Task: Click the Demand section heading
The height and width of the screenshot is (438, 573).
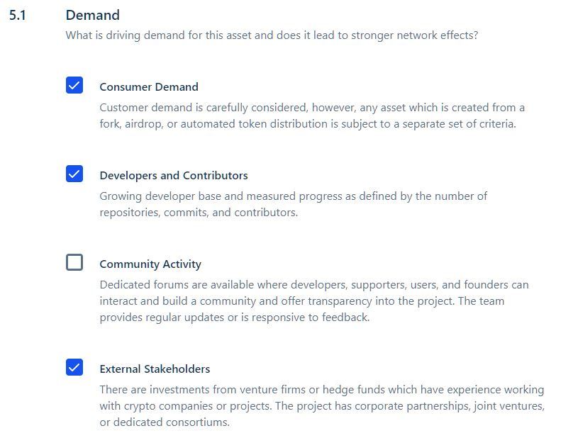Action: point(92,15)
